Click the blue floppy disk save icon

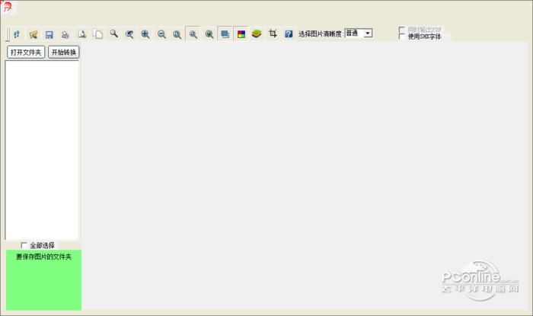pyautogui.click(x=49, y=34)
